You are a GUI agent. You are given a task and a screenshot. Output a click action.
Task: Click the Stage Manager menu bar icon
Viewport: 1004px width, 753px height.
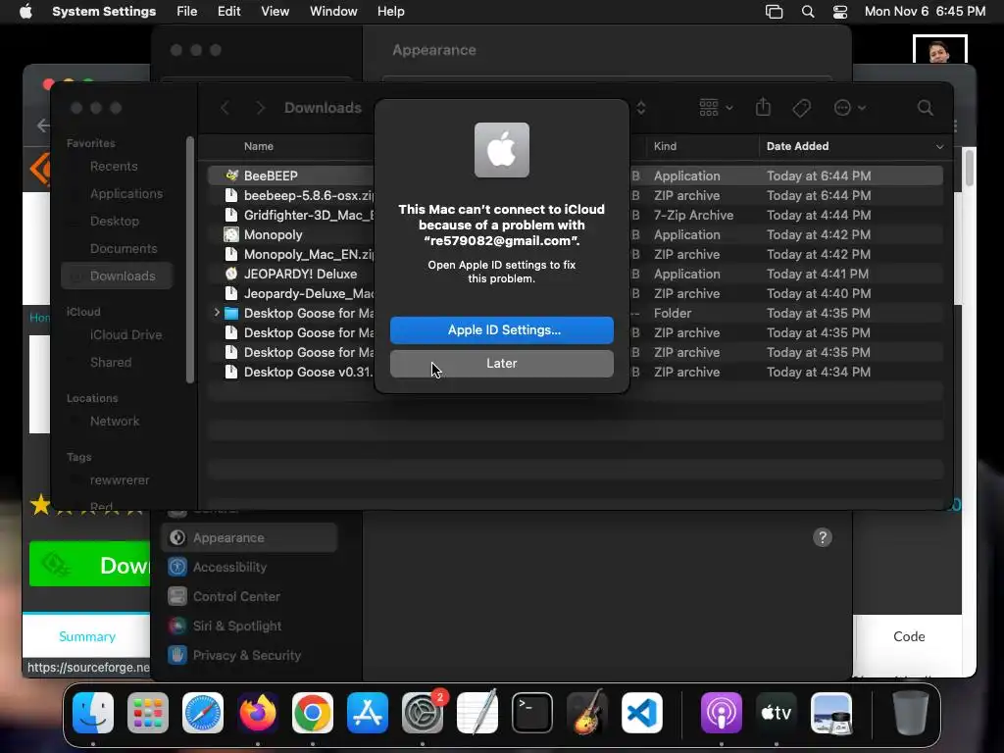tap(775, 12)
